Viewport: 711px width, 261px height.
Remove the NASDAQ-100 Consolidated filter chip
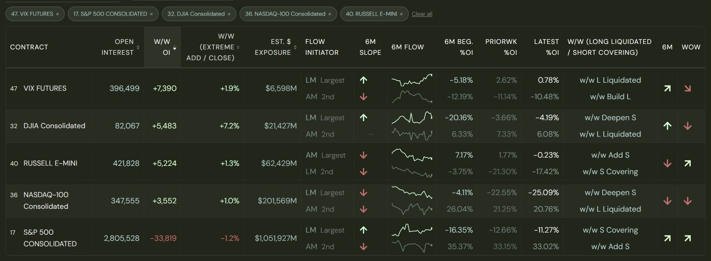click(x=330, y=14)
